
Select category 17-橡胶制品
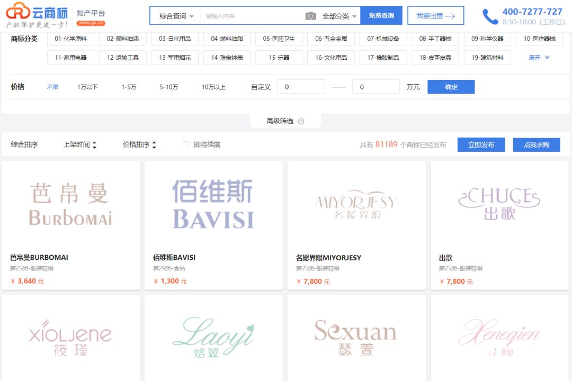[x=383, y=58]
